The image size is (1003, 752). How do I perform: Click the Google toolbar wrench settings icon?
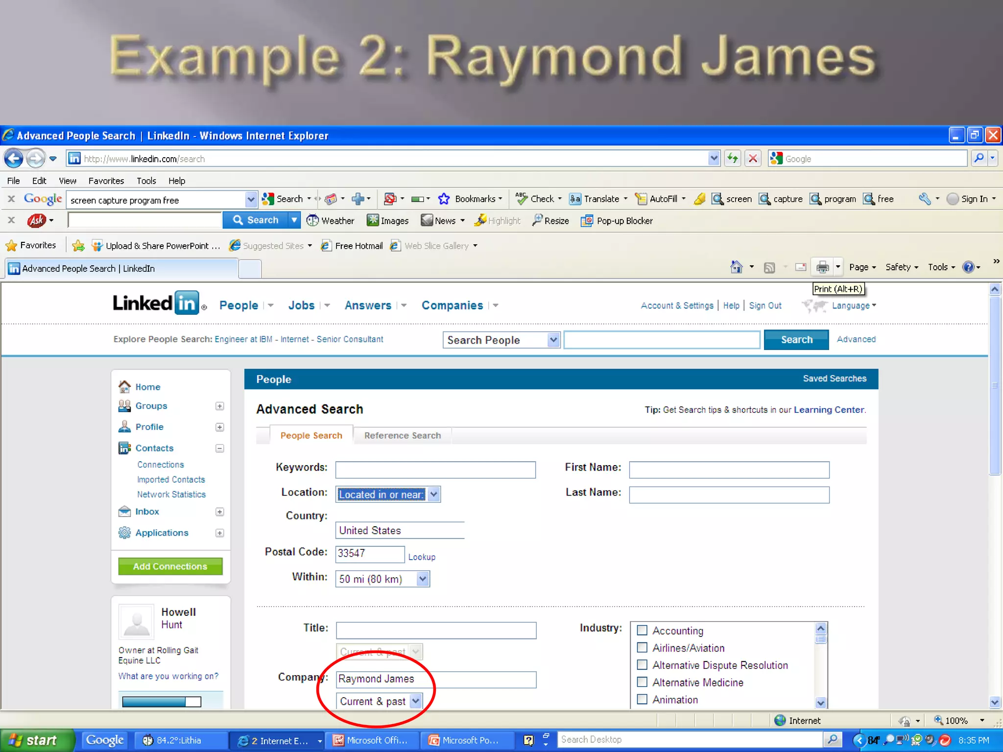coord(924,199)
